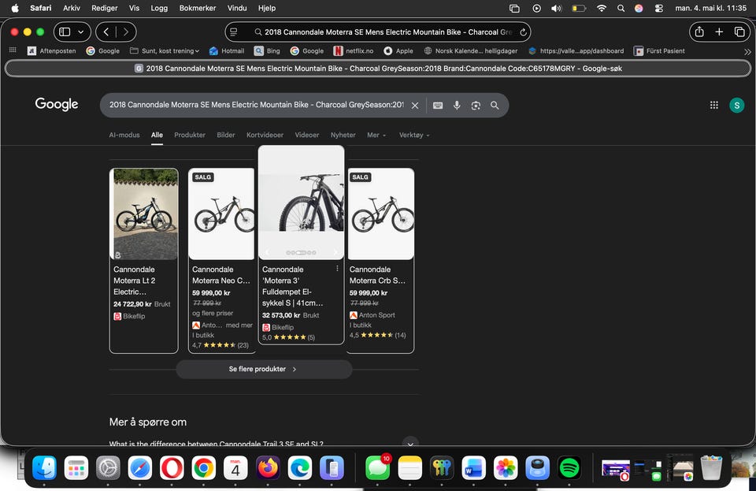Add a new tab with the plus icon
Viewport: 756px width, 491px height.
[x=719, y=32]
